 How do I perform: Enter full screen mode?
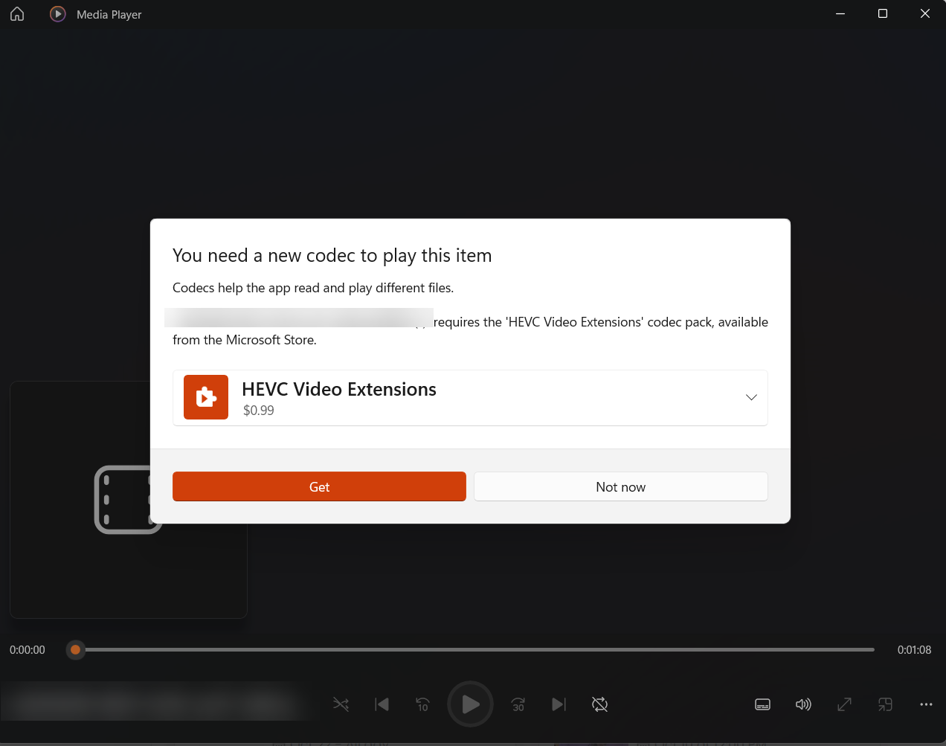click(x=844, y=704)
